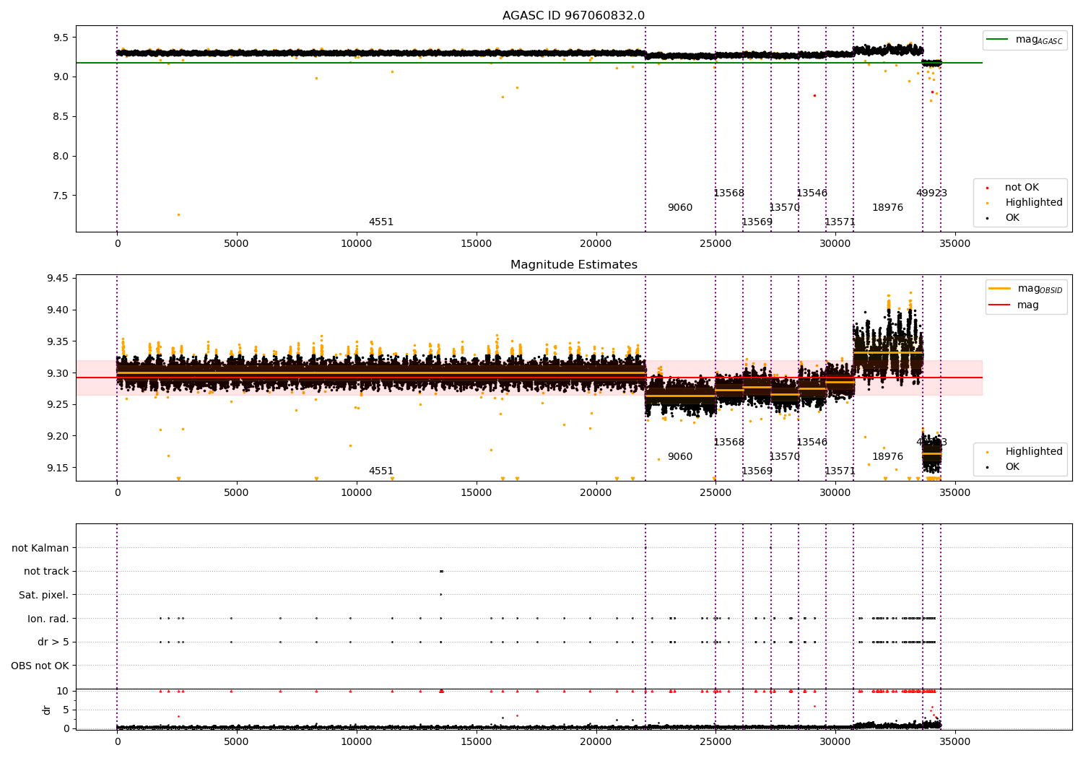The width and height of the screenshot is (1083, 758).
Task: Select the green mag AGASC legend entry
Action: click(1025, 40)
